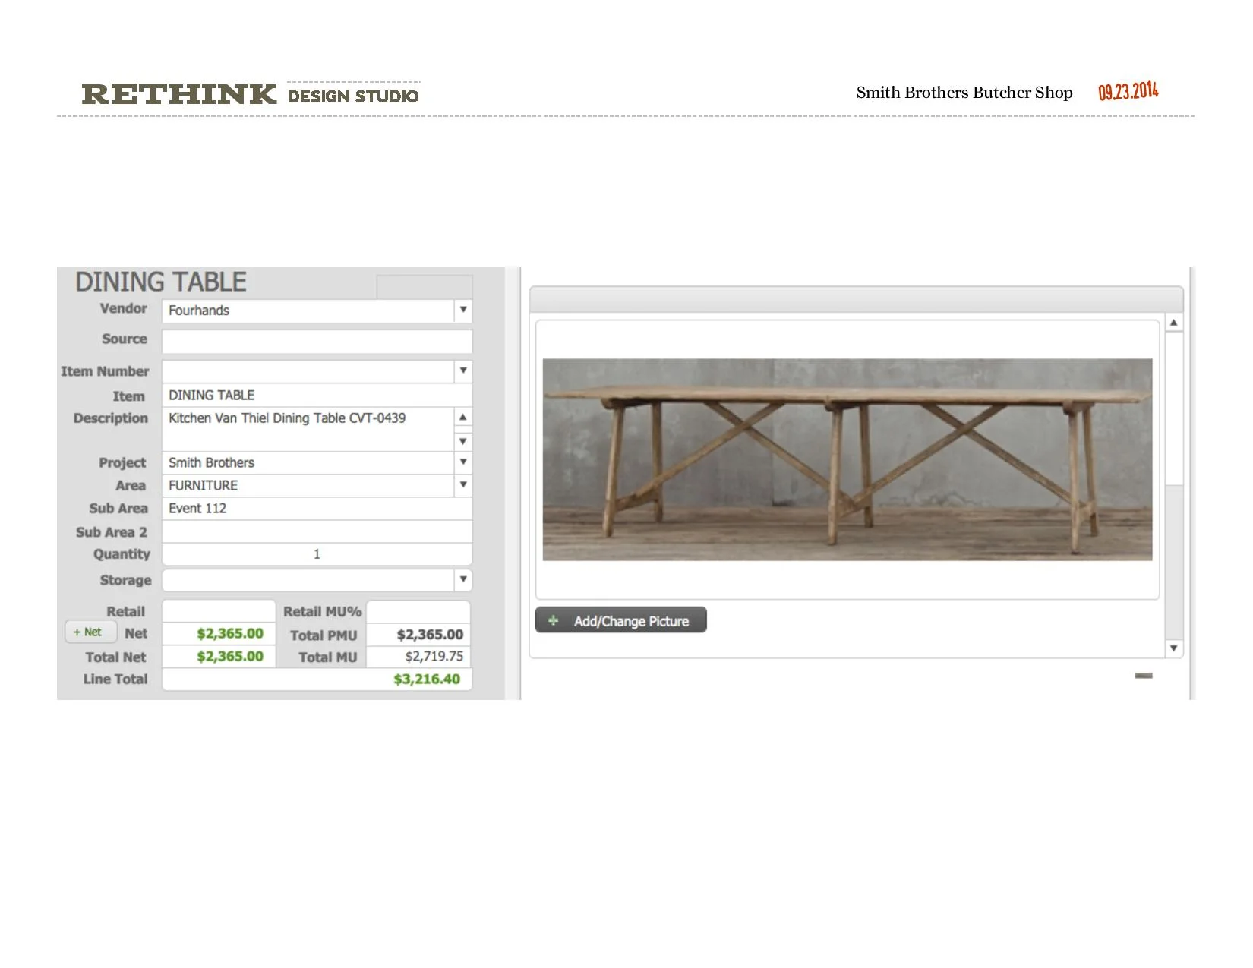Image resolution: width=1253 pixels, height=968 pixels.
Task: Click the dining table picture
Action: coord(847,459)
